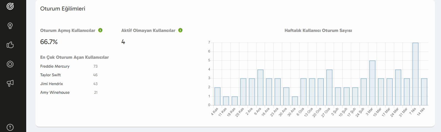Click info icon beside Aktif Olmayan Kullanıcılar
The image size is (441, 132).
click(180, 30)
